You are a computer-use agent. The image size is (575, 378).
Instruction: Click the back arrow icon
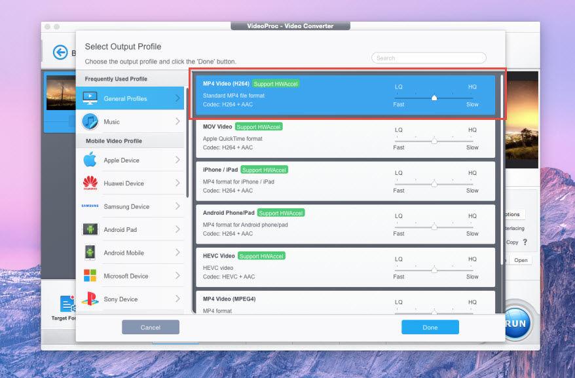60,52
